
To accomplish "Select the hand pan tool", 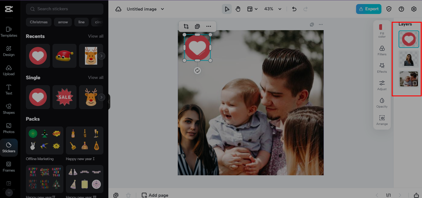I will point(238,9).
